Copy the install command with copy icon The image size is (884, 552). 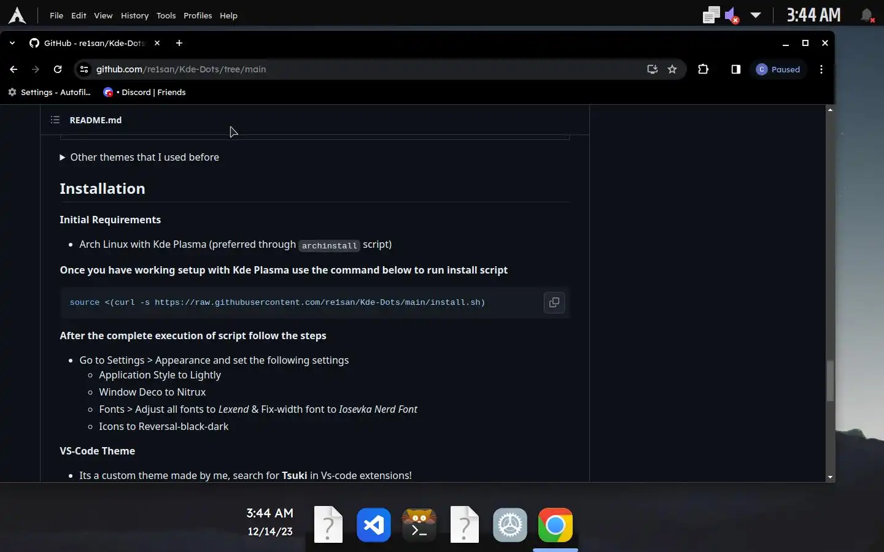click(554, 302)
